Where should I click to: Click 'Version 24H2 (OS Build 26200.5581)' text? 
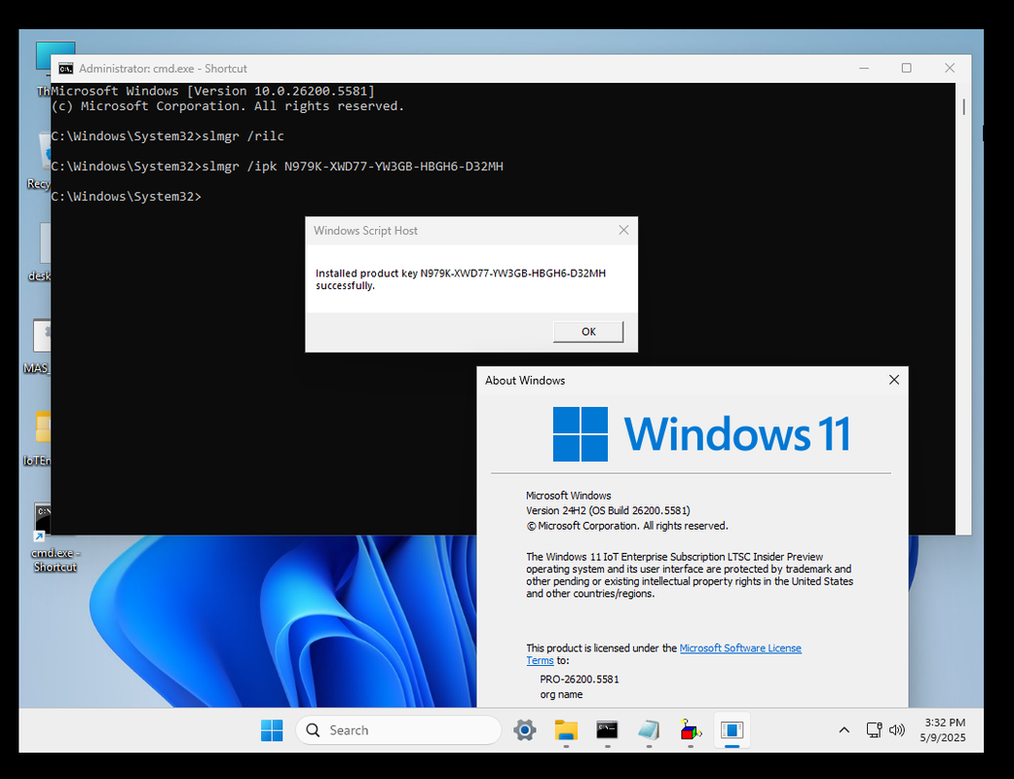[608, 510]
